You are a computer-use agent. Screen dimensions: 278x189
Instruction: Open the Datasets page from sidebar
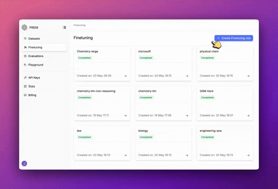tap(34, 38)
